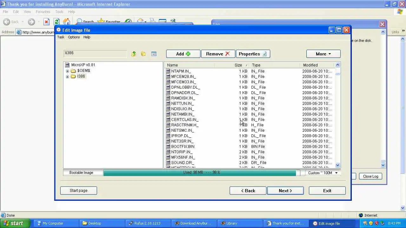Viewport: 406px width, 228px height.
Task: Click the Exit button
Action: click(x=327, y=191)
